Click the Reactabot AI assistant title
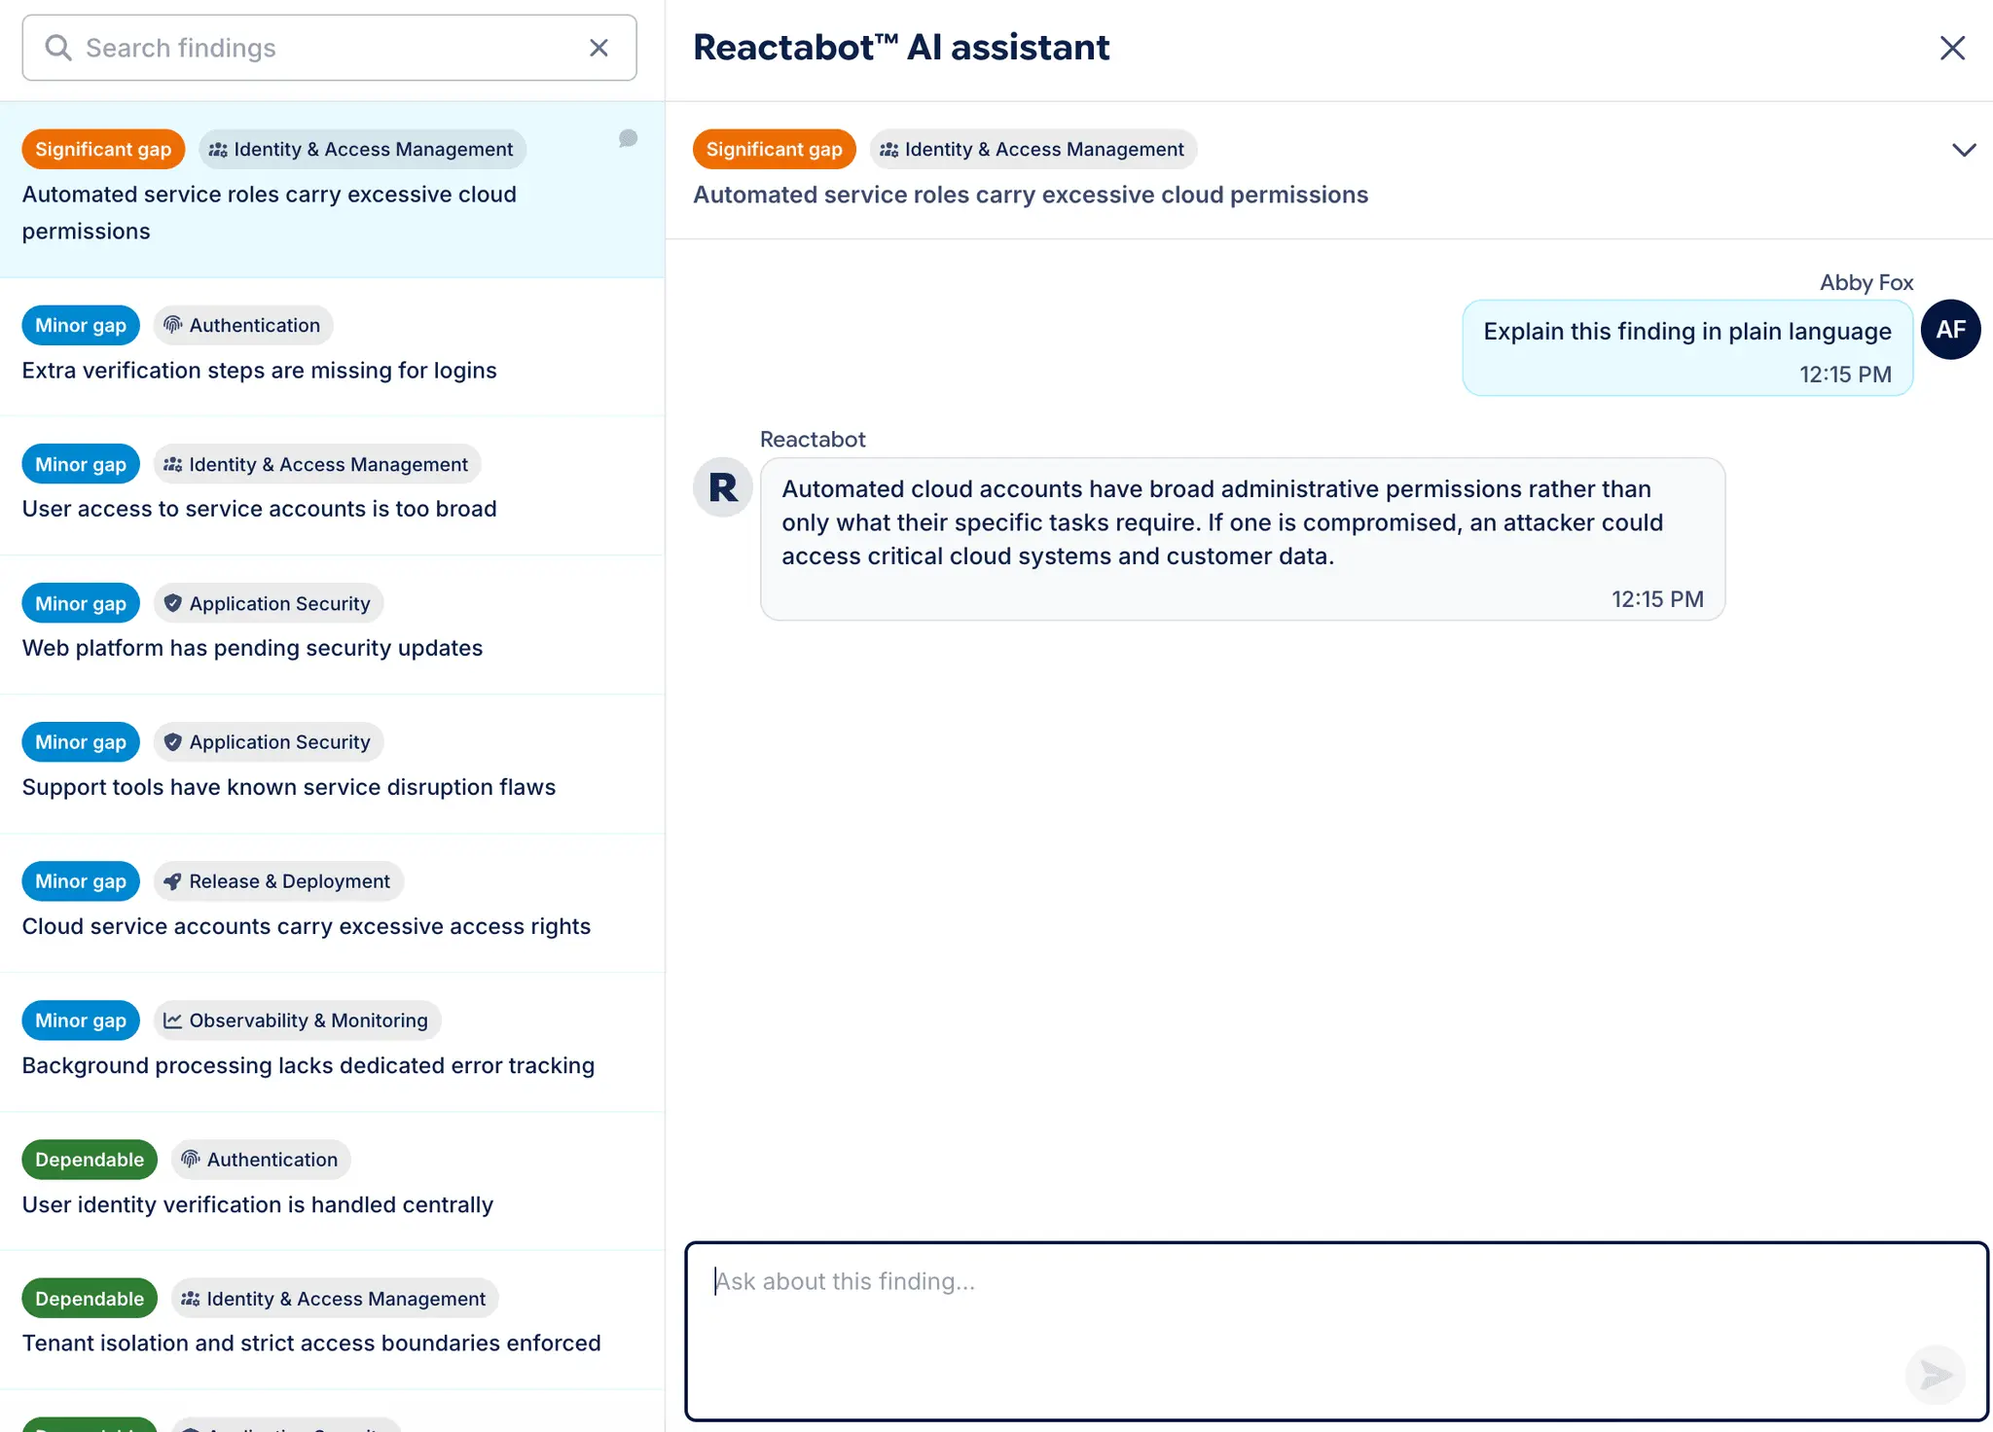1993x1432 pixels. click(x=901, y=48)
